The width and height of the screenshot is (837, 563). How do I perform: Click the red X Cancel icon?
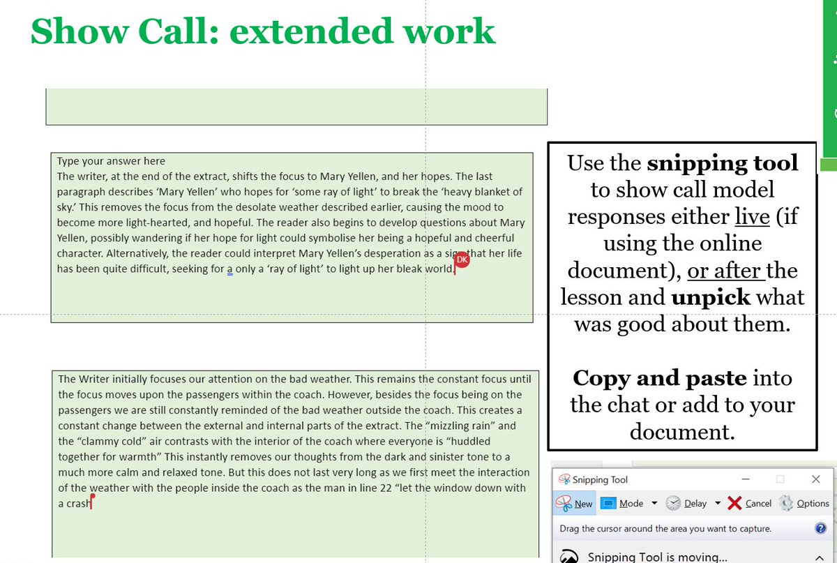coord(734,503)
